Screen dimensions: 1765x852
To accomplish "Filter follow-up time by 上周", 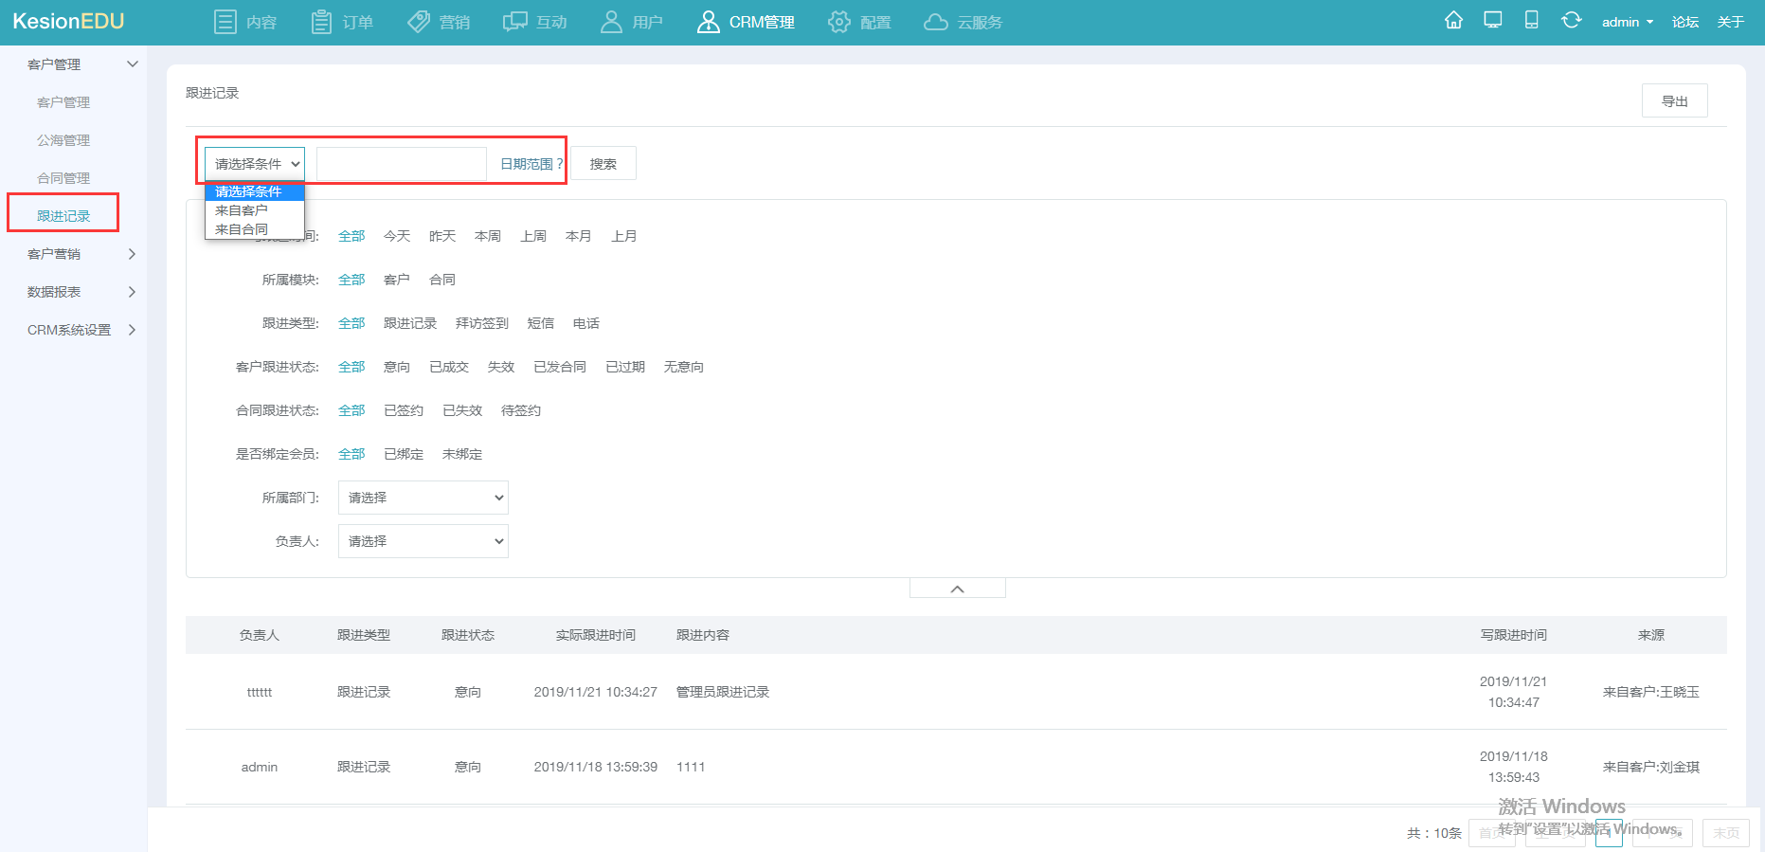I will coord(533,236).
